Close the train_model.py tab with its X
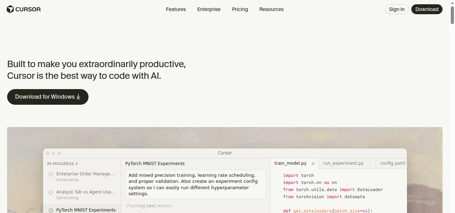The image size is (455, 213). 313,163
